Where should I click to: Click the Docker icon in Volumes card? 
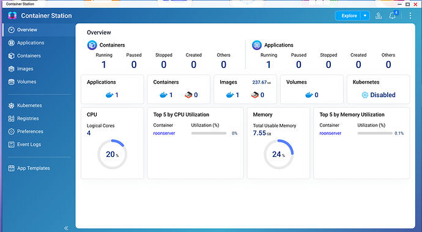click(x=309, y=95)
